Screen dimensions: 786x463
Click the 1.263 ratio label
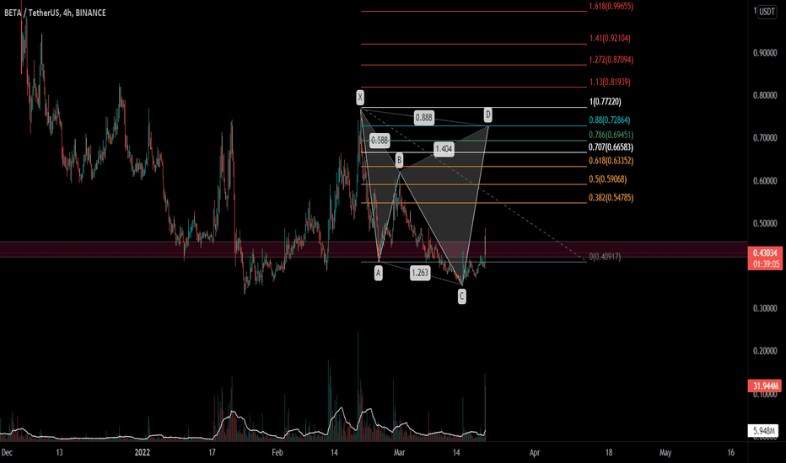420,273
